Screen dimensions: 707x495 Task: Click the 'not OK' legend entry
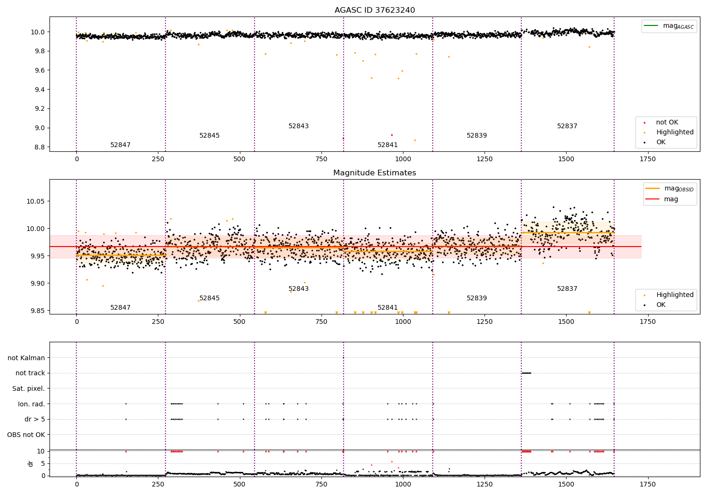tap(667, 123)
